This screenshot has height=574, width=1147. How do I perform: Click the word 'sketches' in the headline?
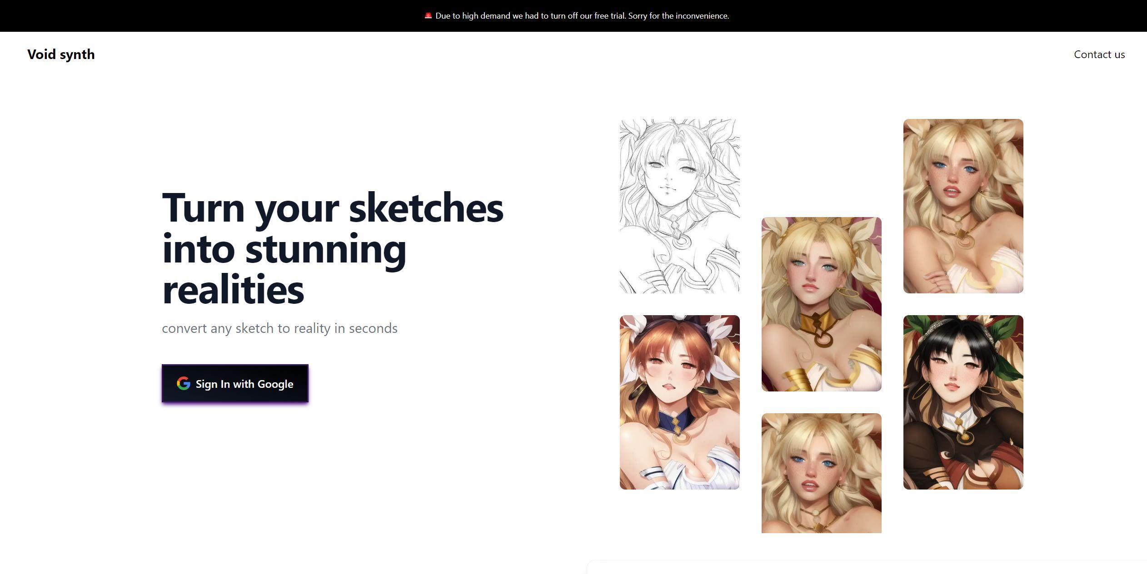click(x=426, y=208)
